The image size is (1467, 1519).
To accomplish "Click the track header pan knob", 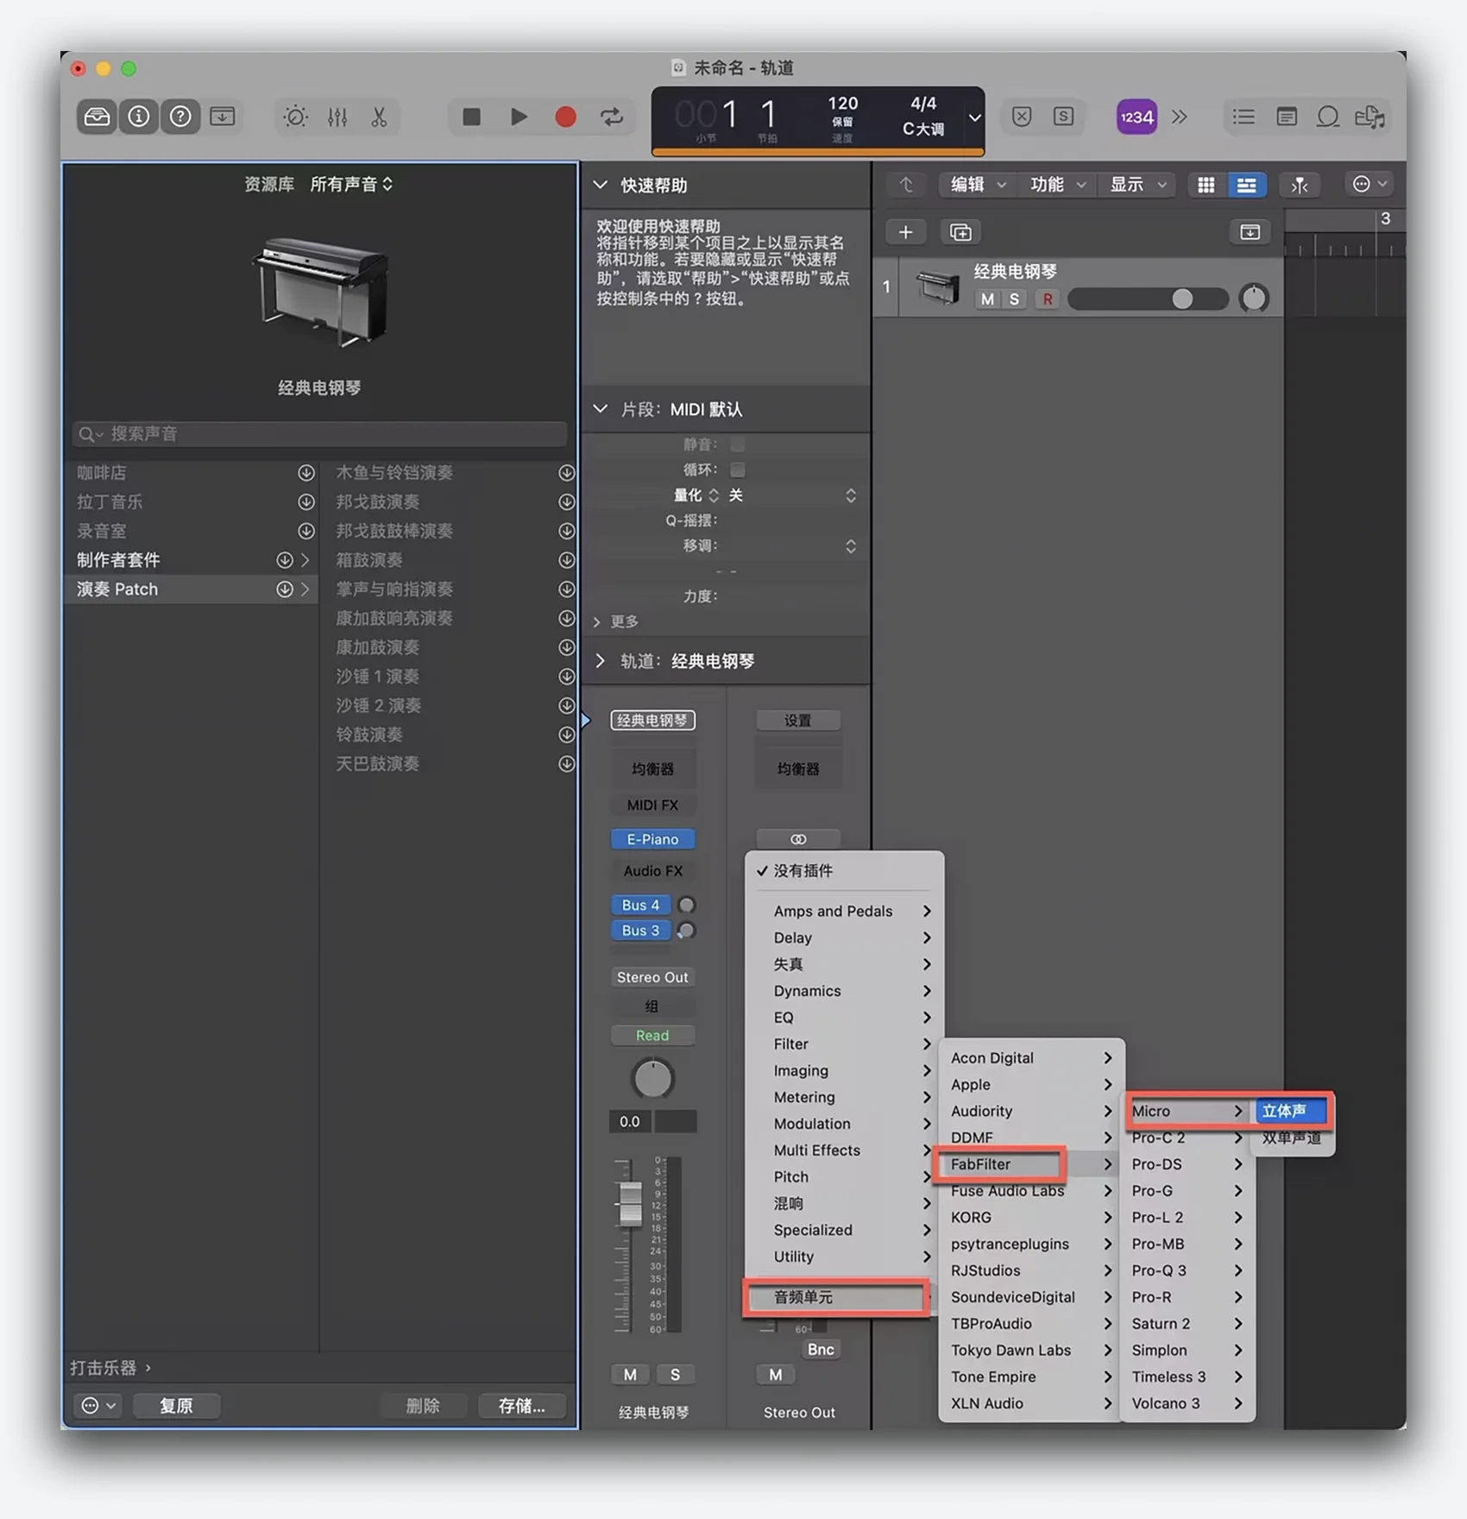I will (1253, 299).
